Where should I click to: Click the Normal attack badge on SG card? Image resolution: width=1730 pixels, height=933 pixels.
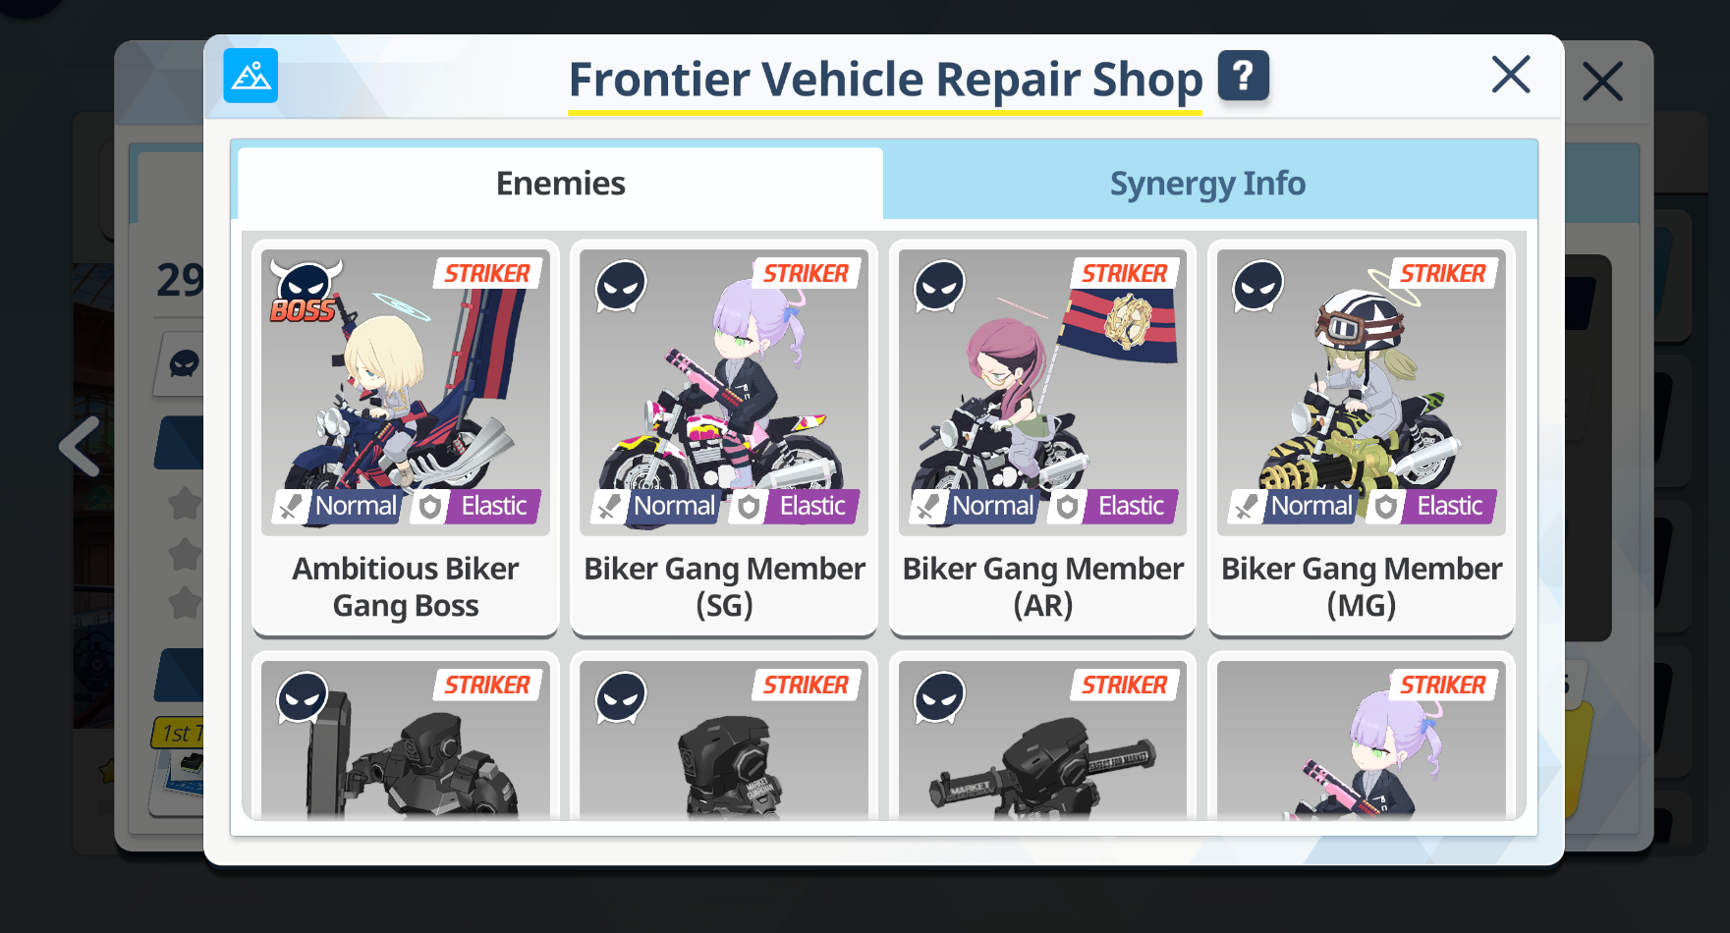pyautogui.click(x=656, y=506)
